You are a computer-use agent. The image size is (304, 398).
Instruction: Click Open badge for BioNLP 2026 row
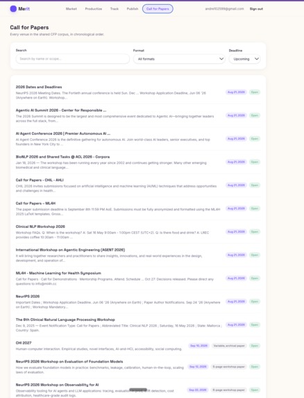click(255, 162)
